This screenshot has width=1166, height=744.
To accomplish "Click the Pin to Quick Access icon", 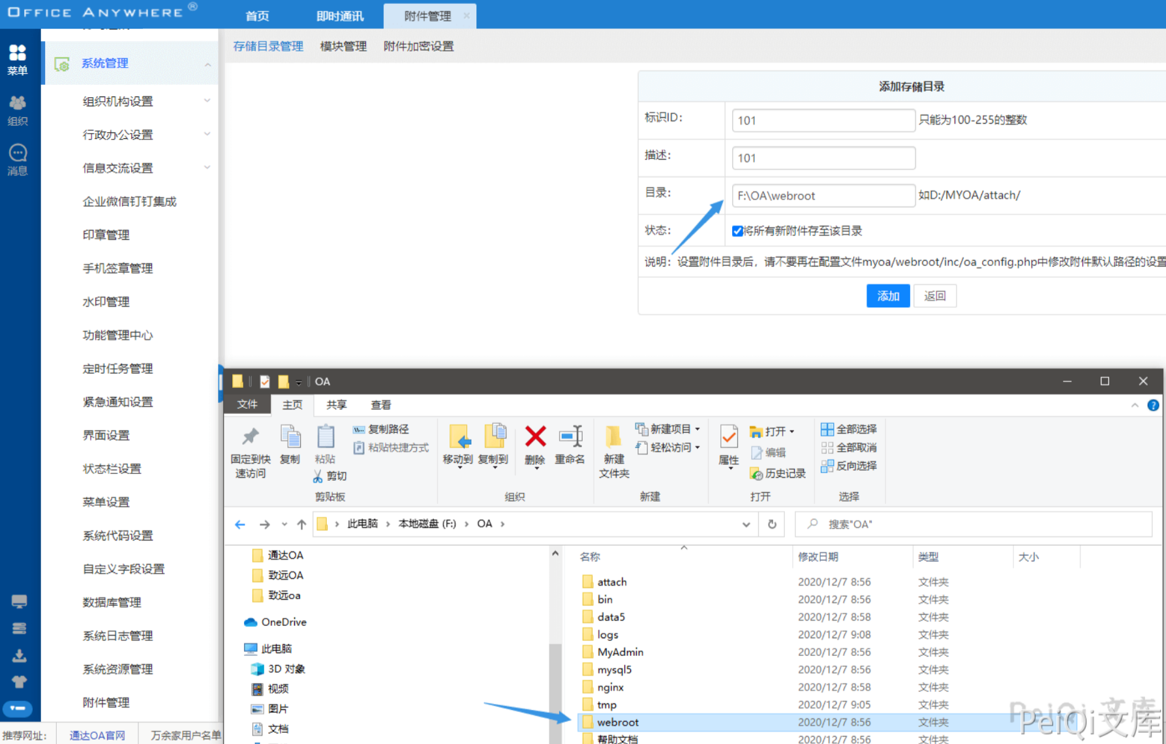I will point(251,438).
